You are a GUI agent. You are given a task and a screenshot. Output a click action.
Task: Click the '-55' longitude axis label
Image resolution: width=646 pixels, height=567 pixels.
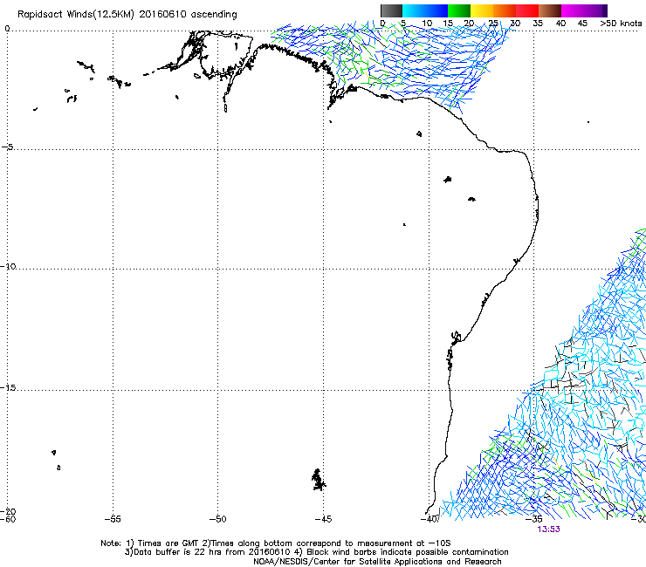pyautogui.click(x=113, y=519)
